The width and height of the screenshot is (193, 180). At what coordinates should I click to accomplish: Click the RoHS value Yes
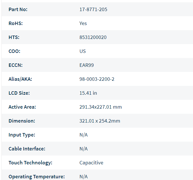[83, 23]
